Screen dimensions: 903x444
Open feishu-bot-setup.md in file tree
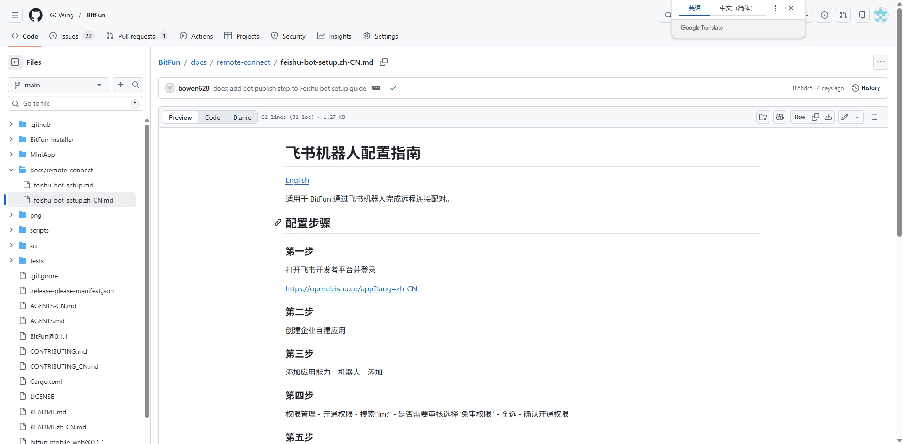[x=63, y=185]
